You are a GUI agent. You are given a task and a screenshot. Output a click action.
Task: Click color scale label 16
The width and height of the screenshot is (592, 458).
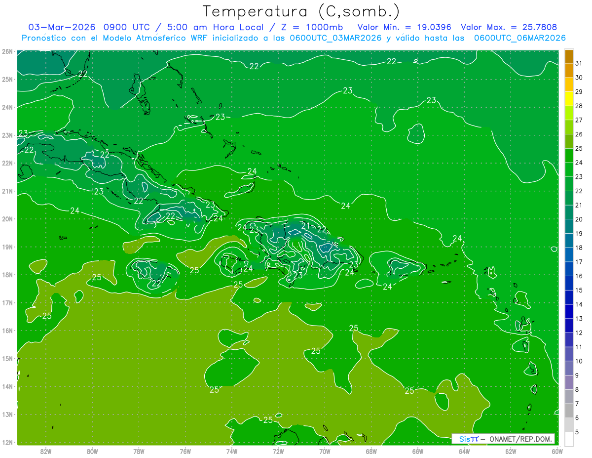coord(579,276)
